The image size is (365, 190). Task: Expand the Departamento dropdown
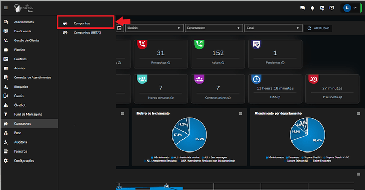coord(214,28)
